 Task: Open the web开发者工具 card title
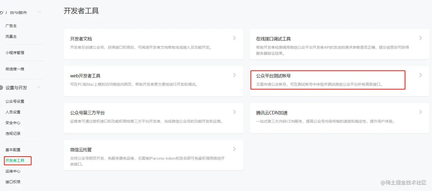tap(85, 76)
